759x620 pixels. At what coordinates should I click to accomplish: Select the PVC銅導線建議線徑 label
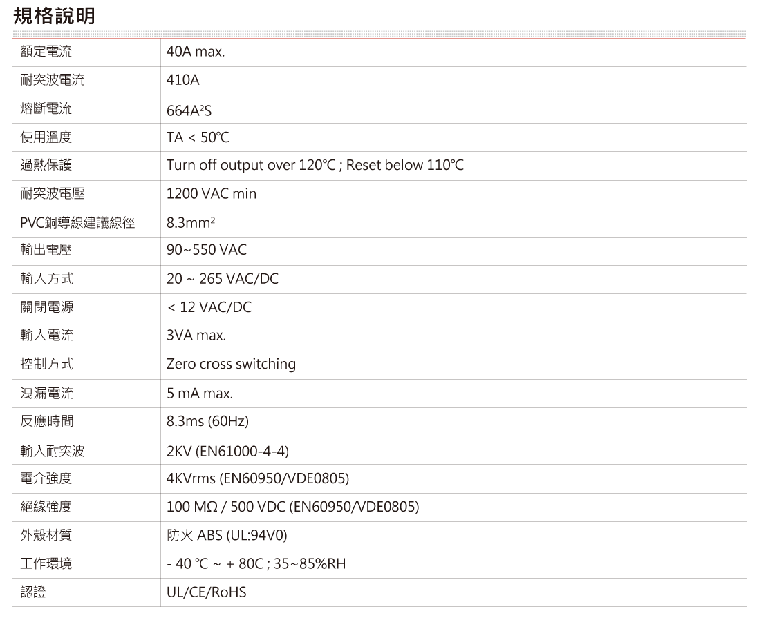[x=77, y=222]
